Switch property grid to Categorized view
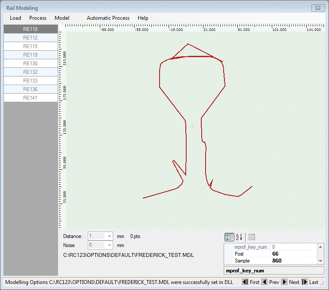Screen dimensions: 329x290 [x=229, y=237]
